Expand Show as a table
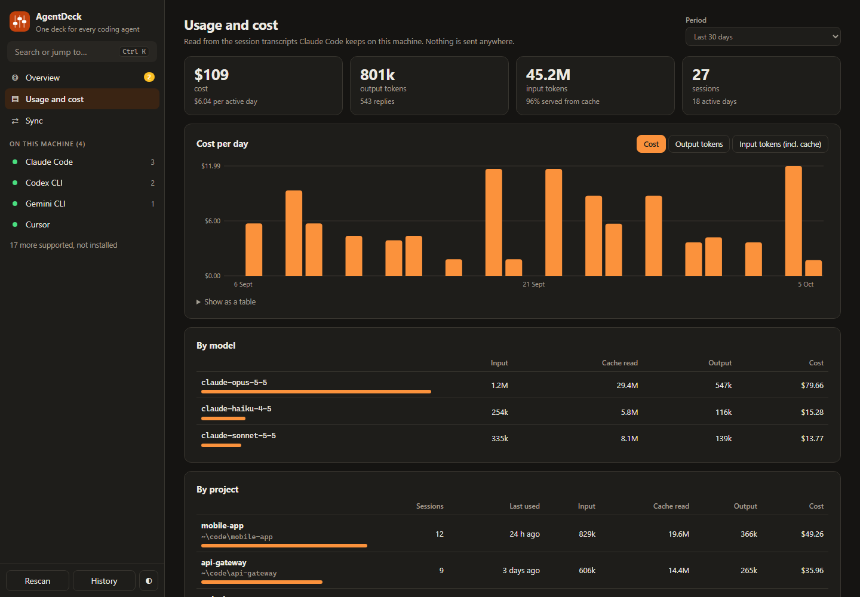Screen dimensions: 860x597 [226, 301]
